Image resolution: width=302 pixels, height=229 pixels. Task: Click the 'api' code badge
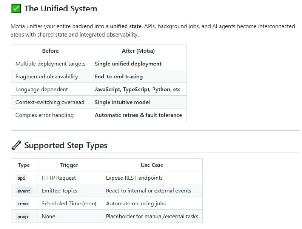click(x=22, y=178)
